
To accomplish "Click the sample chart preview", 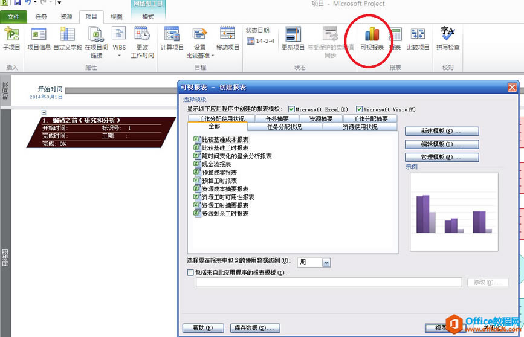I will point(454,212).
